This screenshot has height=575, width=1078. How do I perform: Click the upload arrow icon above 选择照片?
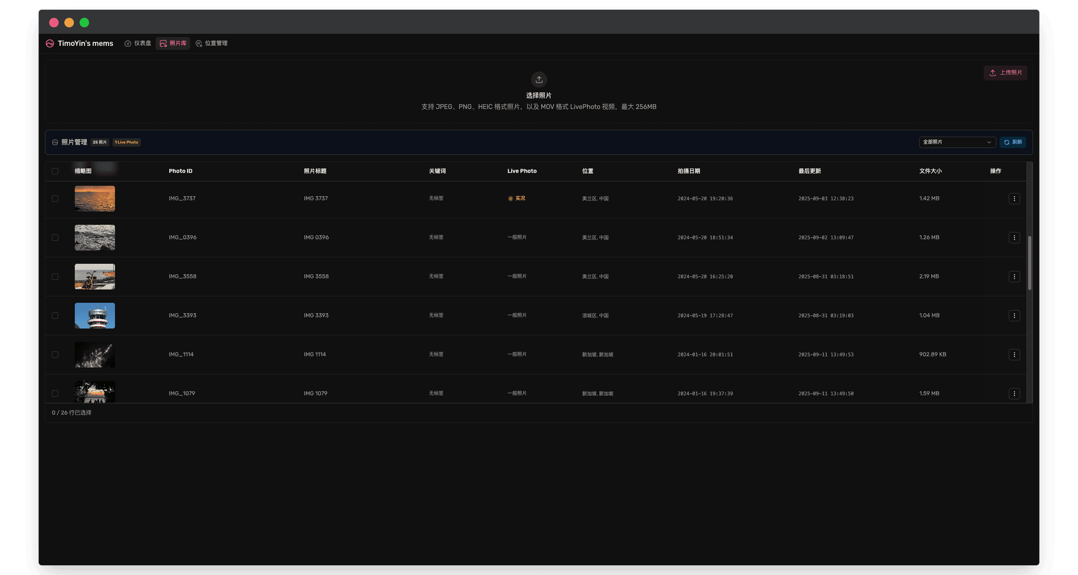point(539,80)
